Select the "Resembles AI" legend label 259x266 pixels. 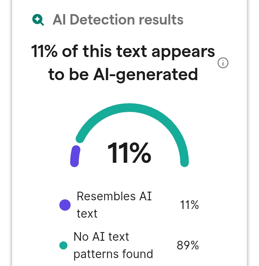[114, 196]
